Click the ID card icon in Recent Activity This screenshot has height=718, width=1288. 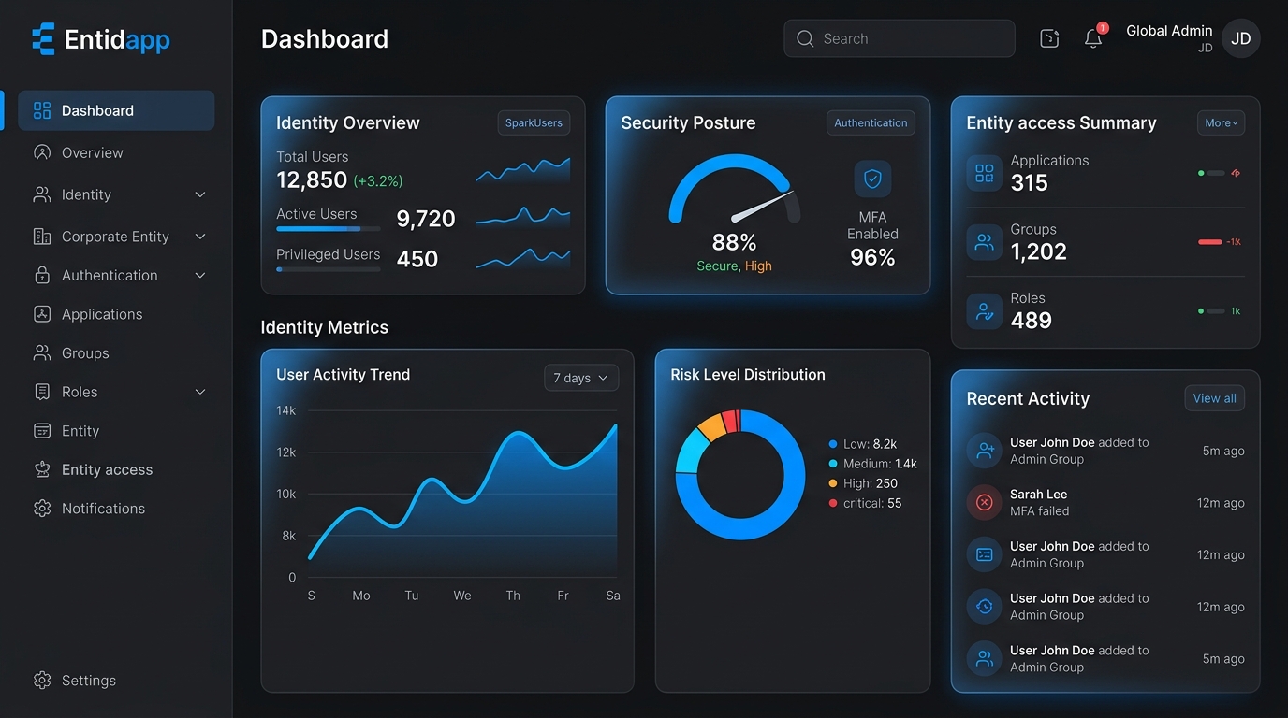click(x=985, y=554)
